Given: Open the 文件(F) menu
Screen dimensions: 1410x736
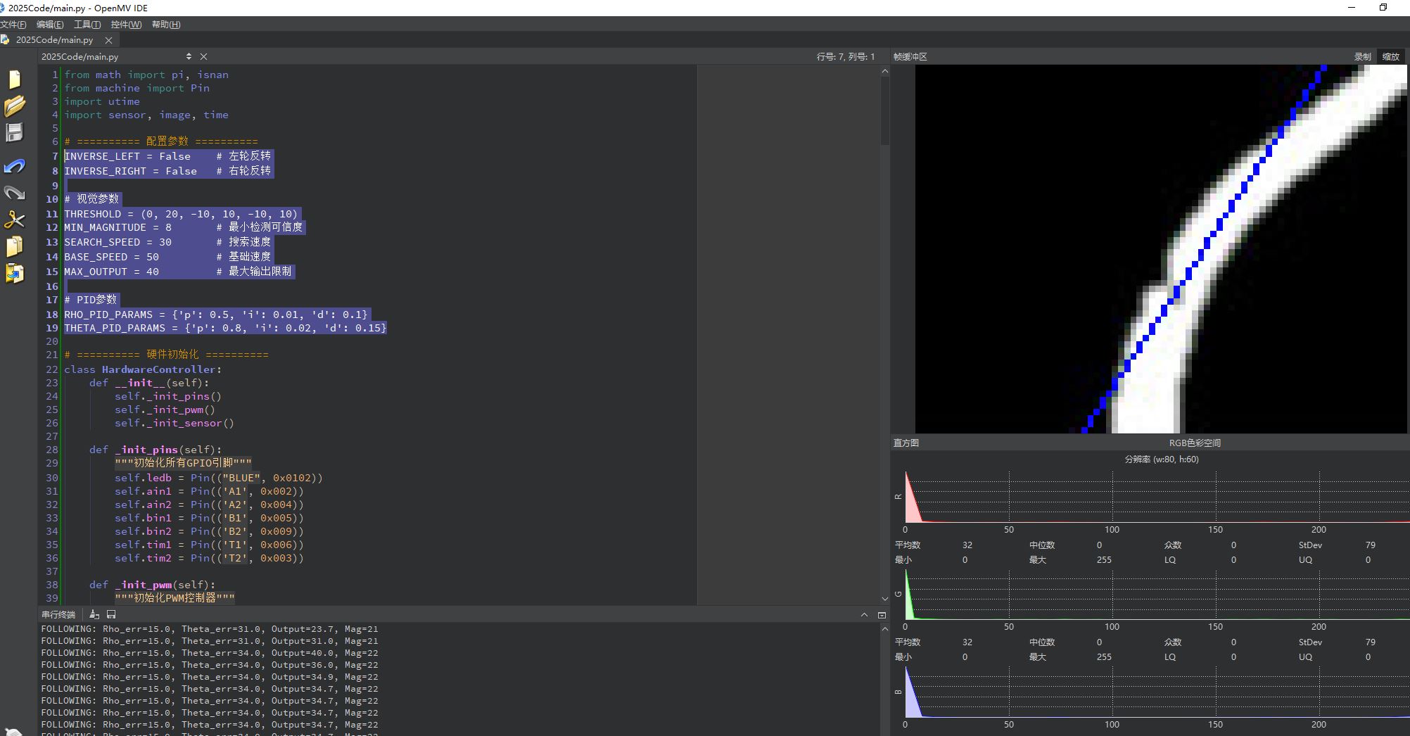Looking at the screenshot, I should tap(13, 24).
